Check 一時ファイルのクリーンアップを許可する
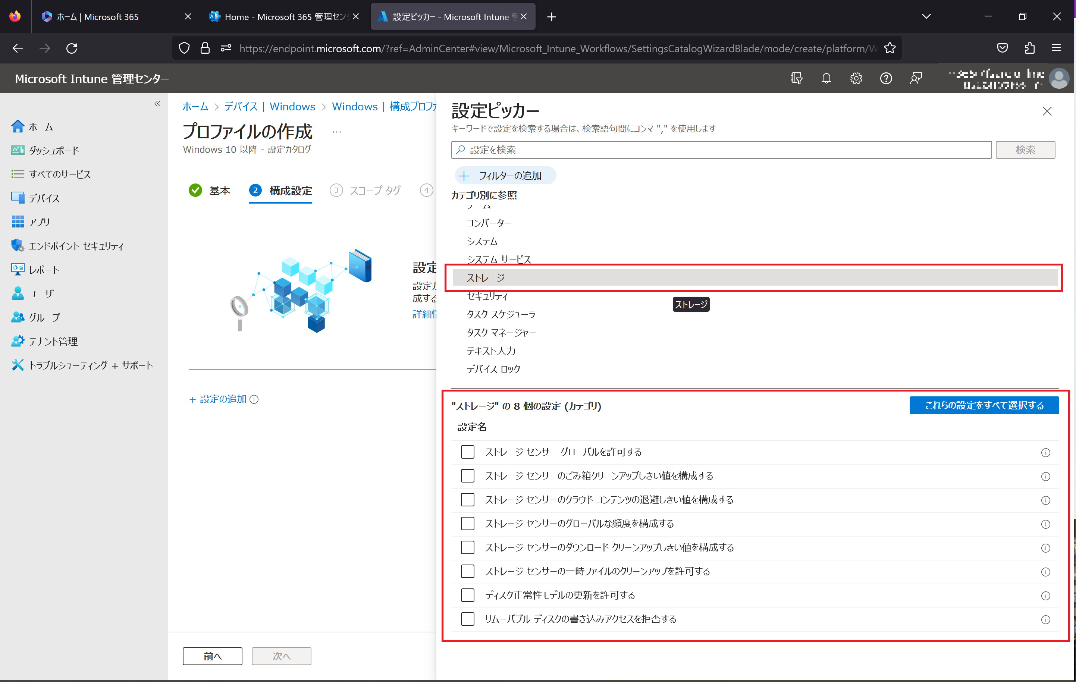The width and height of the screenshot is (1076, 682). coord(467,571)
